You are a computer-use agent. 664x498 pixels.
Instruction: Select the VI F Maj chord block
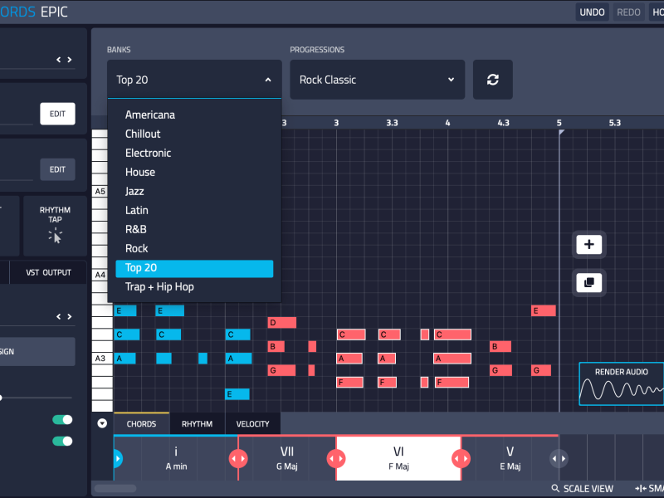click(x=398, y=458)
